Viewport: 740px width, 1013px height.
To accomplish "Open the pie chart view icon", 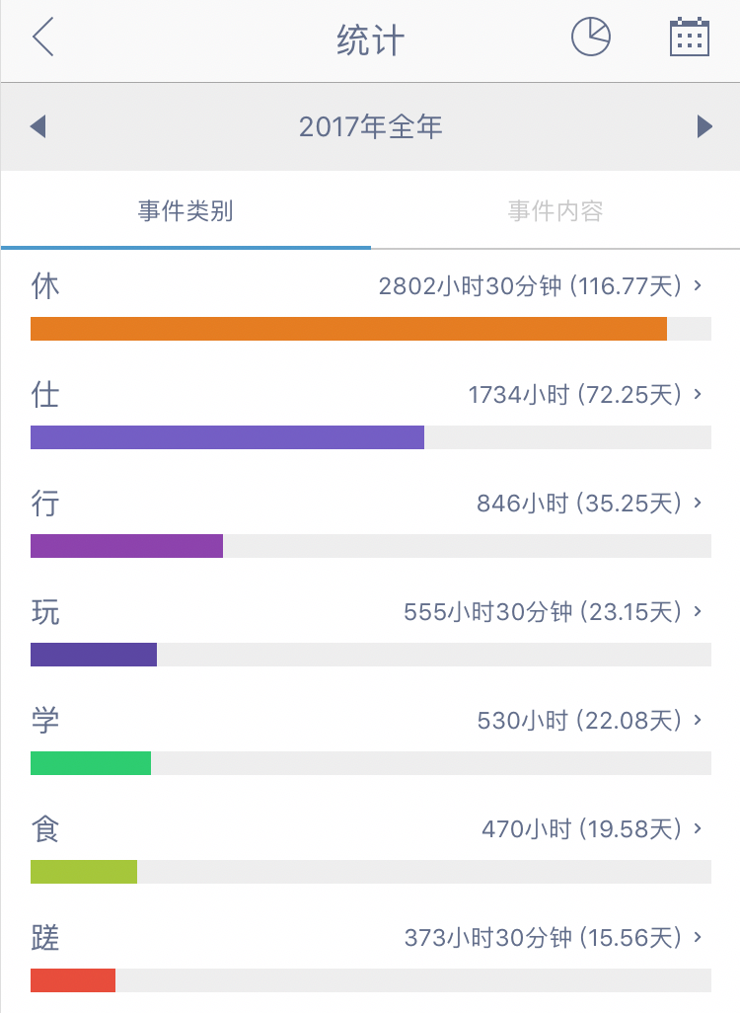I will click(590, 37).
